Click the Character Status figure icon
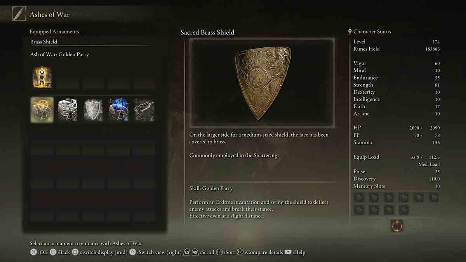The height and width of the screenshot is (262, 466). click(349, 31)
